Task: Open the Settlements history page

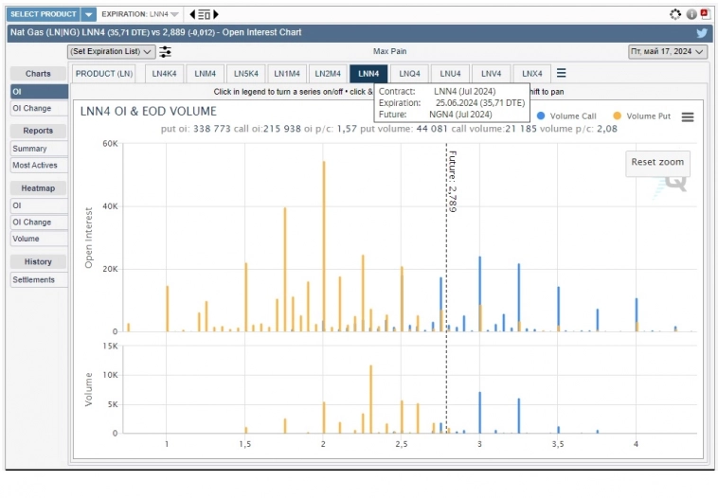Action: 34,279
